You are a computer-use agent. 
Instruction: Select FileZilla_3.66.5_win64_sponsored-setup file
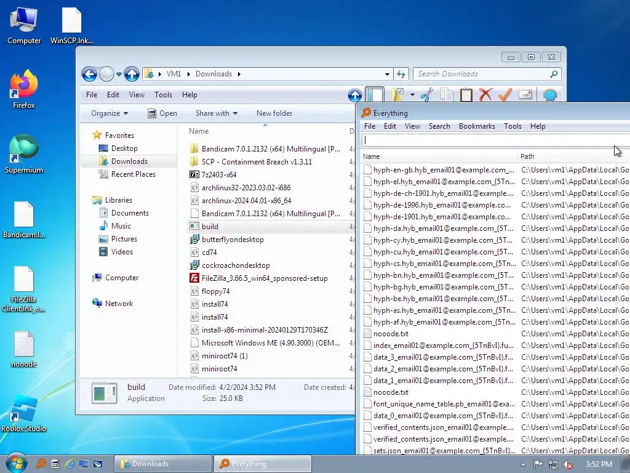click(265, 278)
